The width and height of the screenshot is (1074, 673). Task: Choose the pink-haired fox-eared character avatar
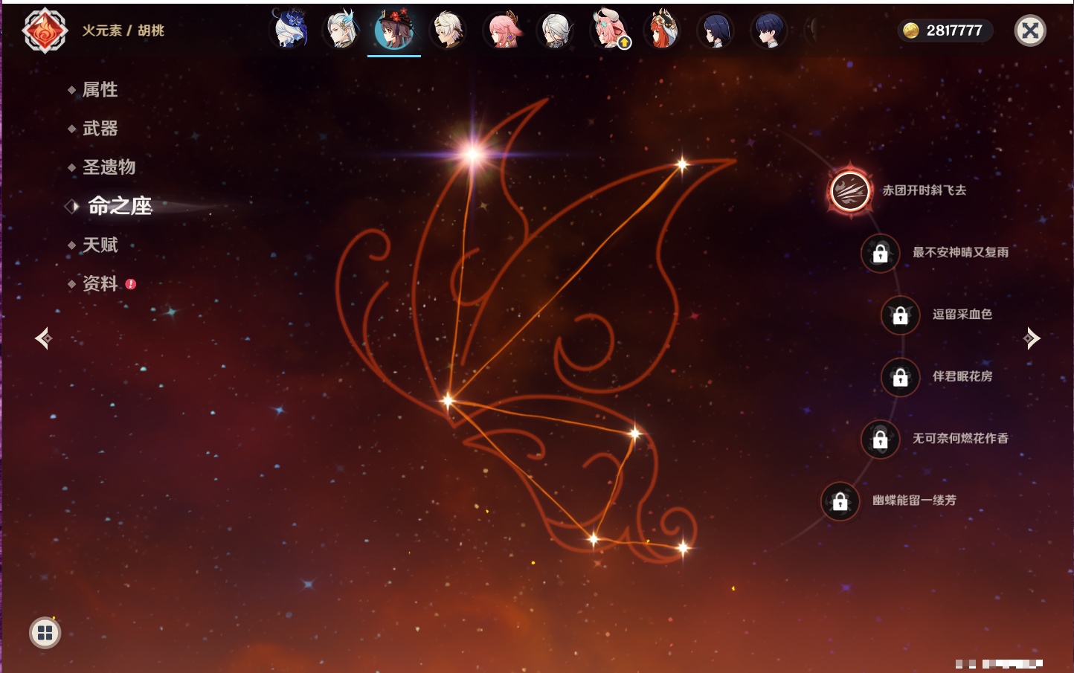click(503, 30)
